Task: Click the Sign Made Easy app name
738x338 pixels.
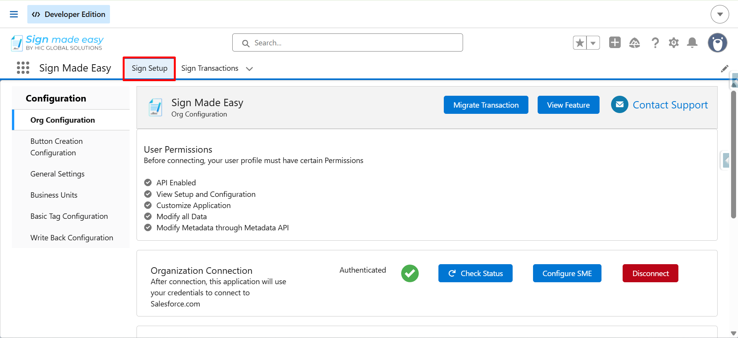Action: [x=75, y=68]
